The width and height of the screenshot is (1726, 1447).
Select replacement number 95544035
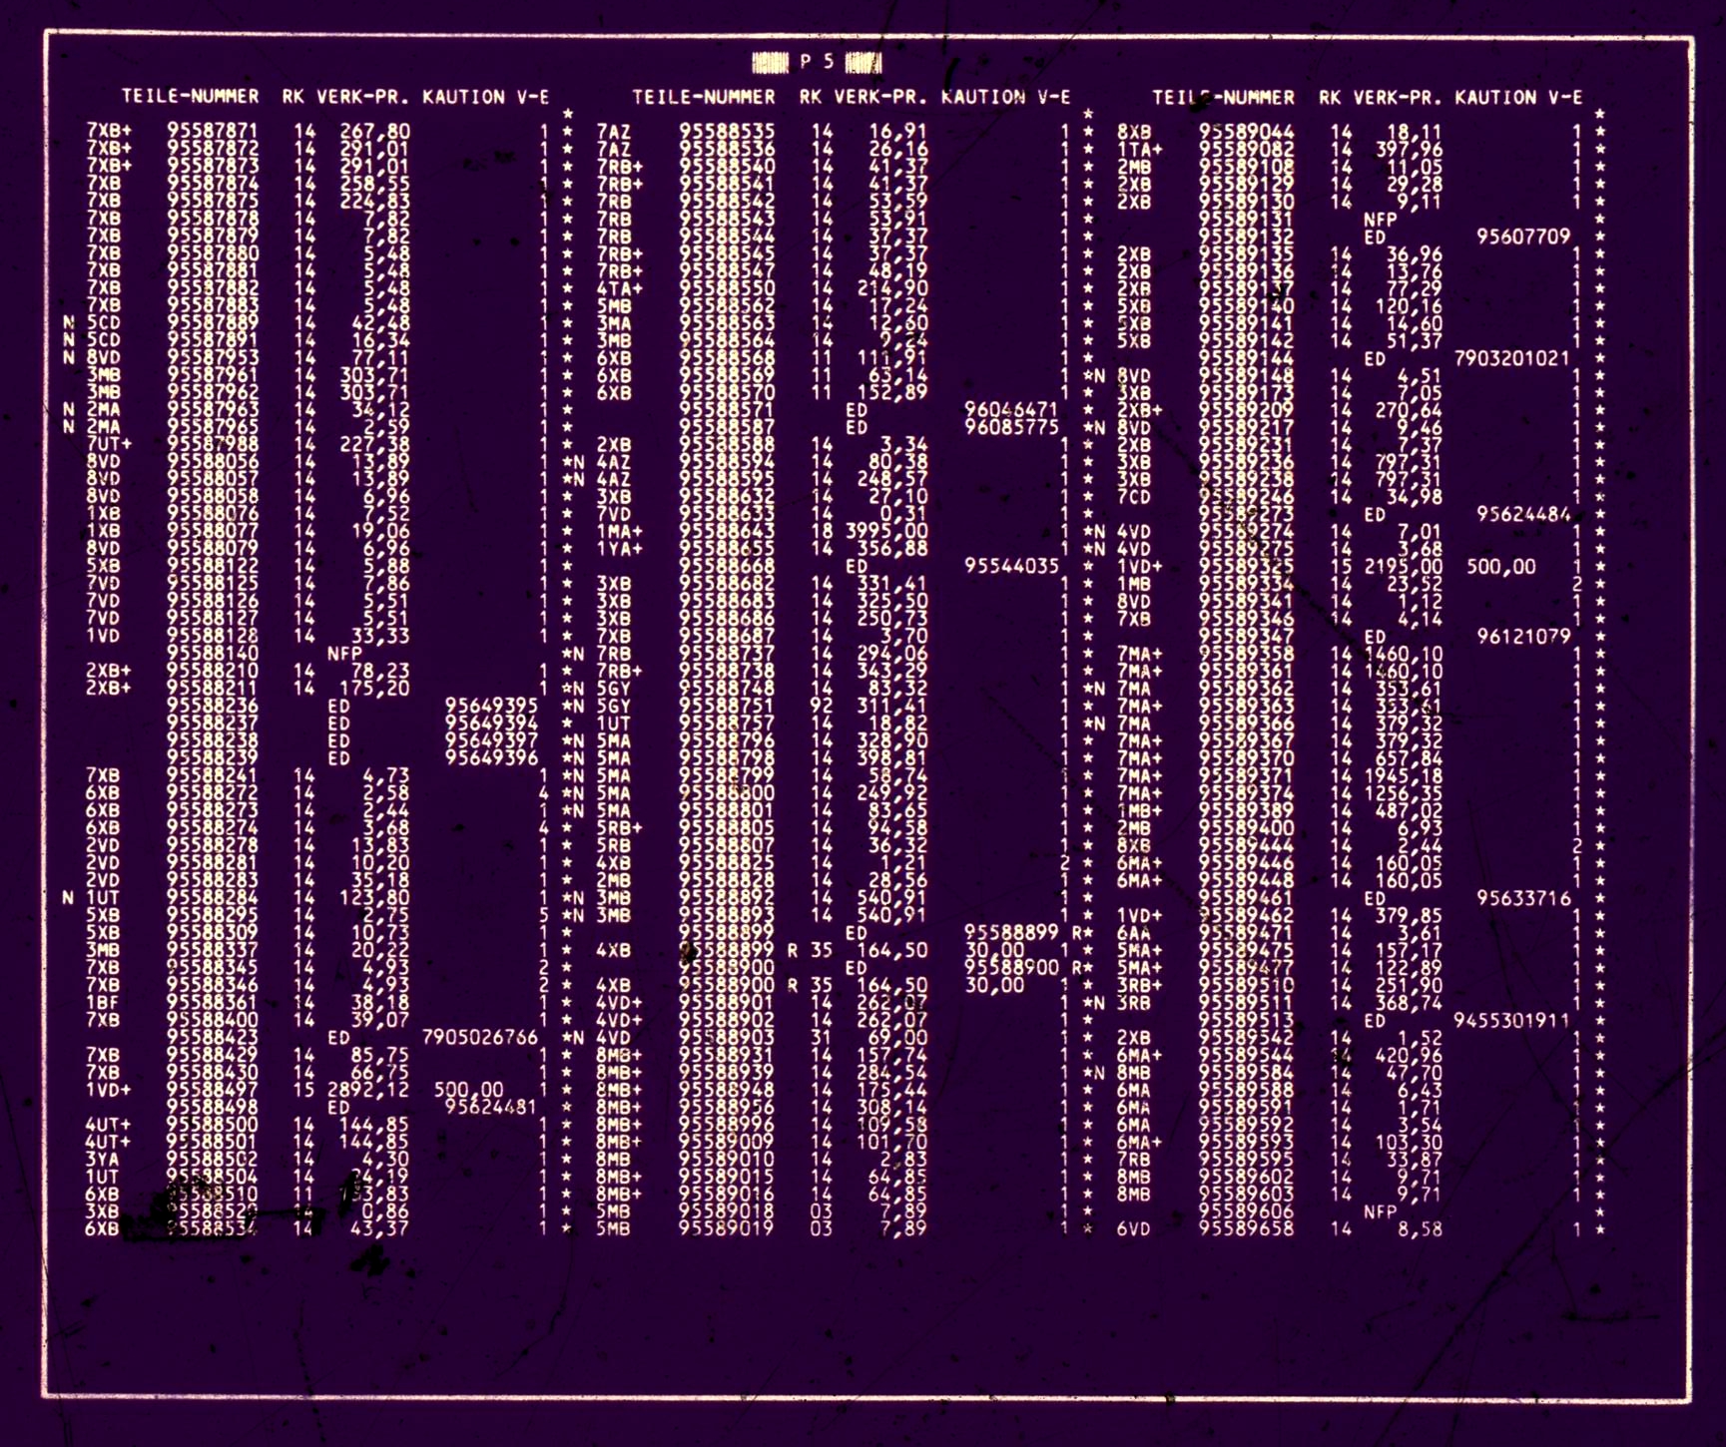pyautogui.click(x=1011, y=567)
